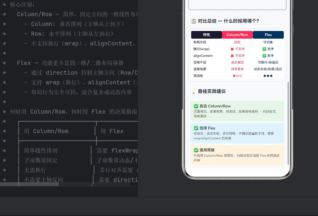Select the 特性 table header
Image resolution: width=318 pixels, height=216 pixels.
[x=206, y=35]
